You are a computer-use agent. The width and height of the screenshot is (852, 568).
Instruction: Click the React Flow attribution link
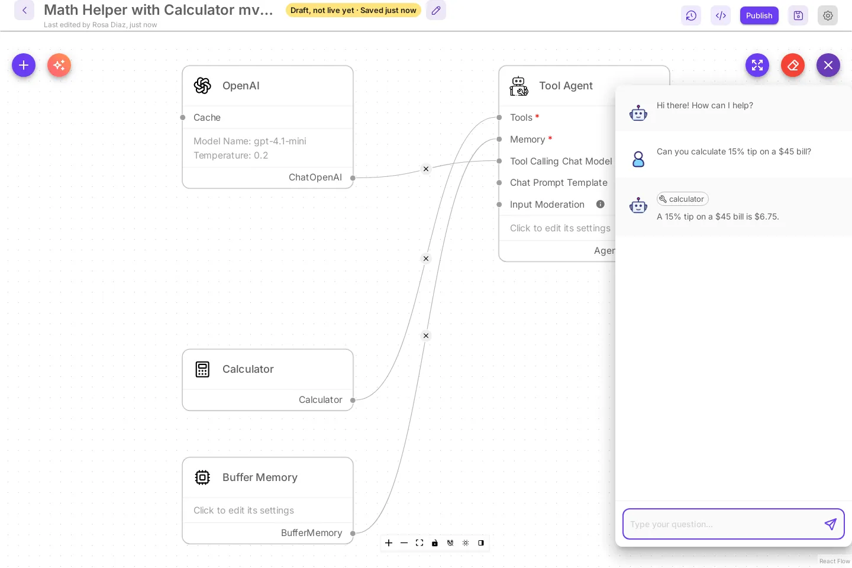point(834,561)
